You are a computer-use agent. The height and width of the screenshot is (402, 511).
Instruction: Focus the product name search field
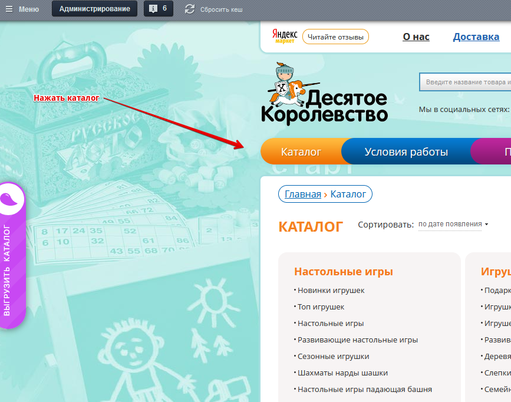pyautogui.click(x=466, y=82)
